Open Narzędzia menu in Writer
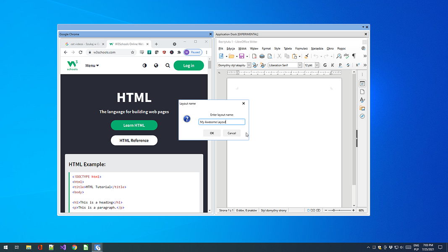Image resolution: width=448 pixels, height=252 pixels. 317,49
